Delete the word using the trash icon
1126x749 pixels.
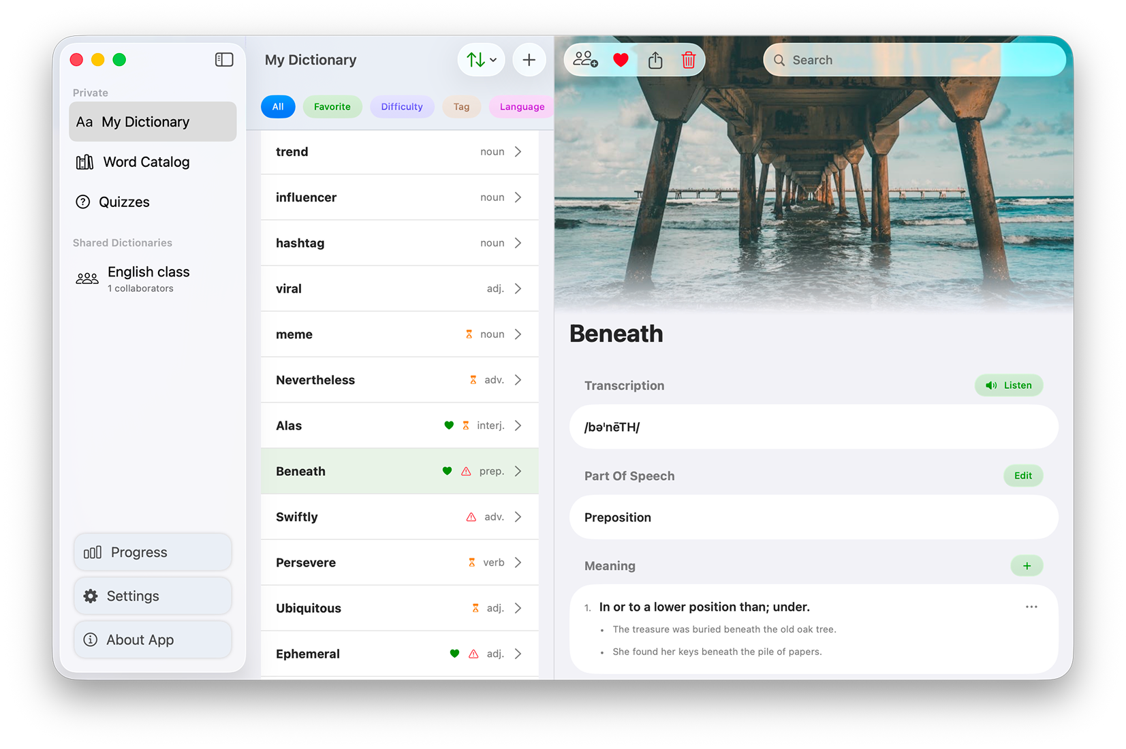(689, 60)
